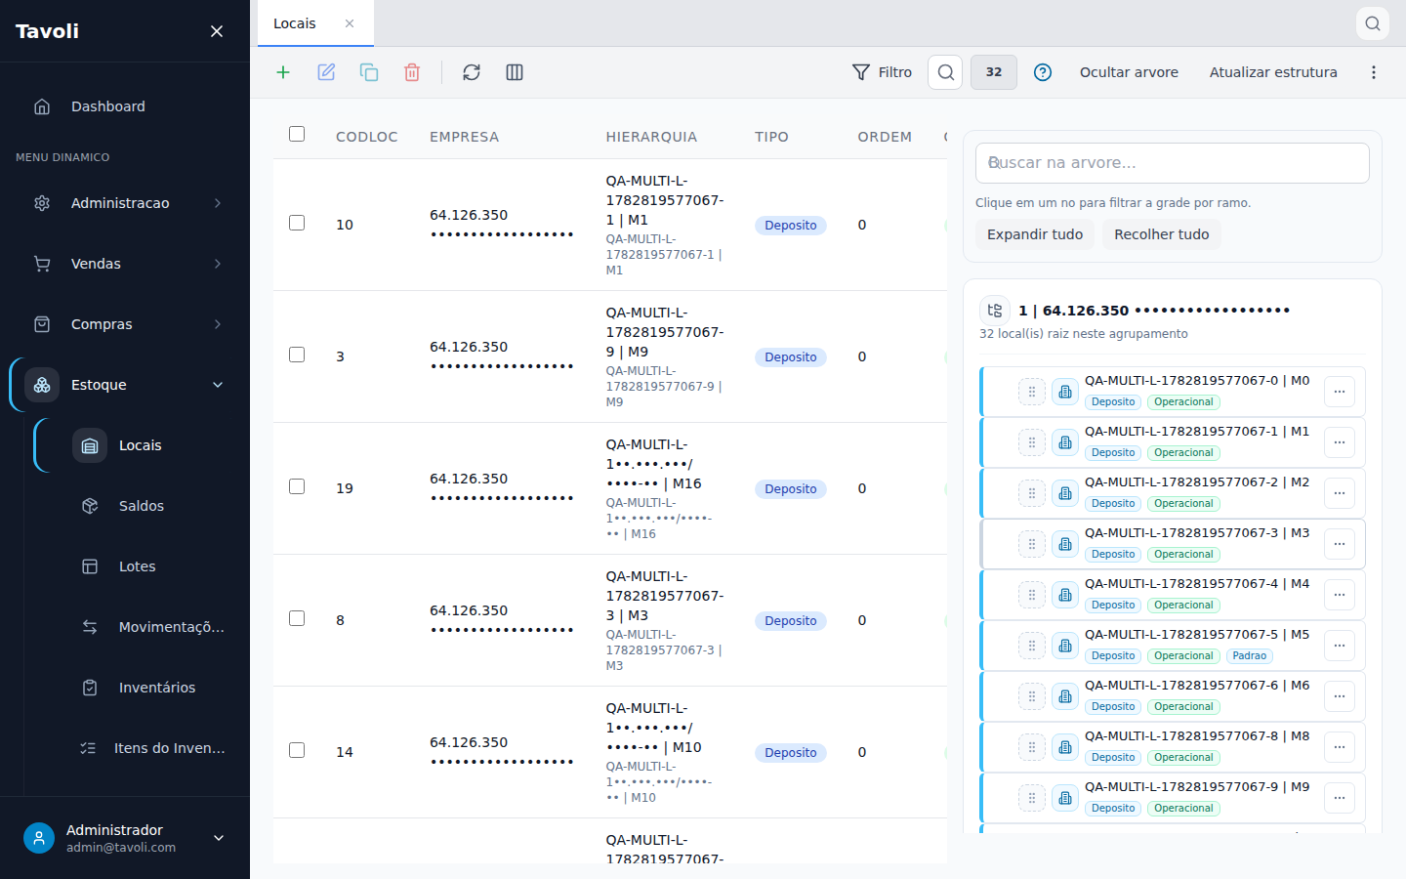Viewport: 1406px width, 879px height.
Task: Sort by the HIERARQUIA column header
Action: [x=651, y=137]
